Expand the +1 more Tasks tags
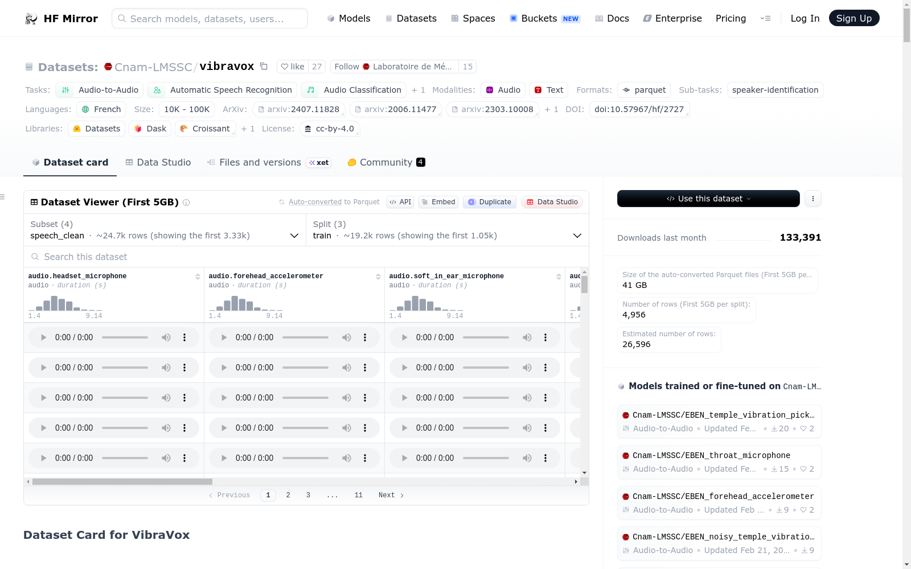 point(418,90)
